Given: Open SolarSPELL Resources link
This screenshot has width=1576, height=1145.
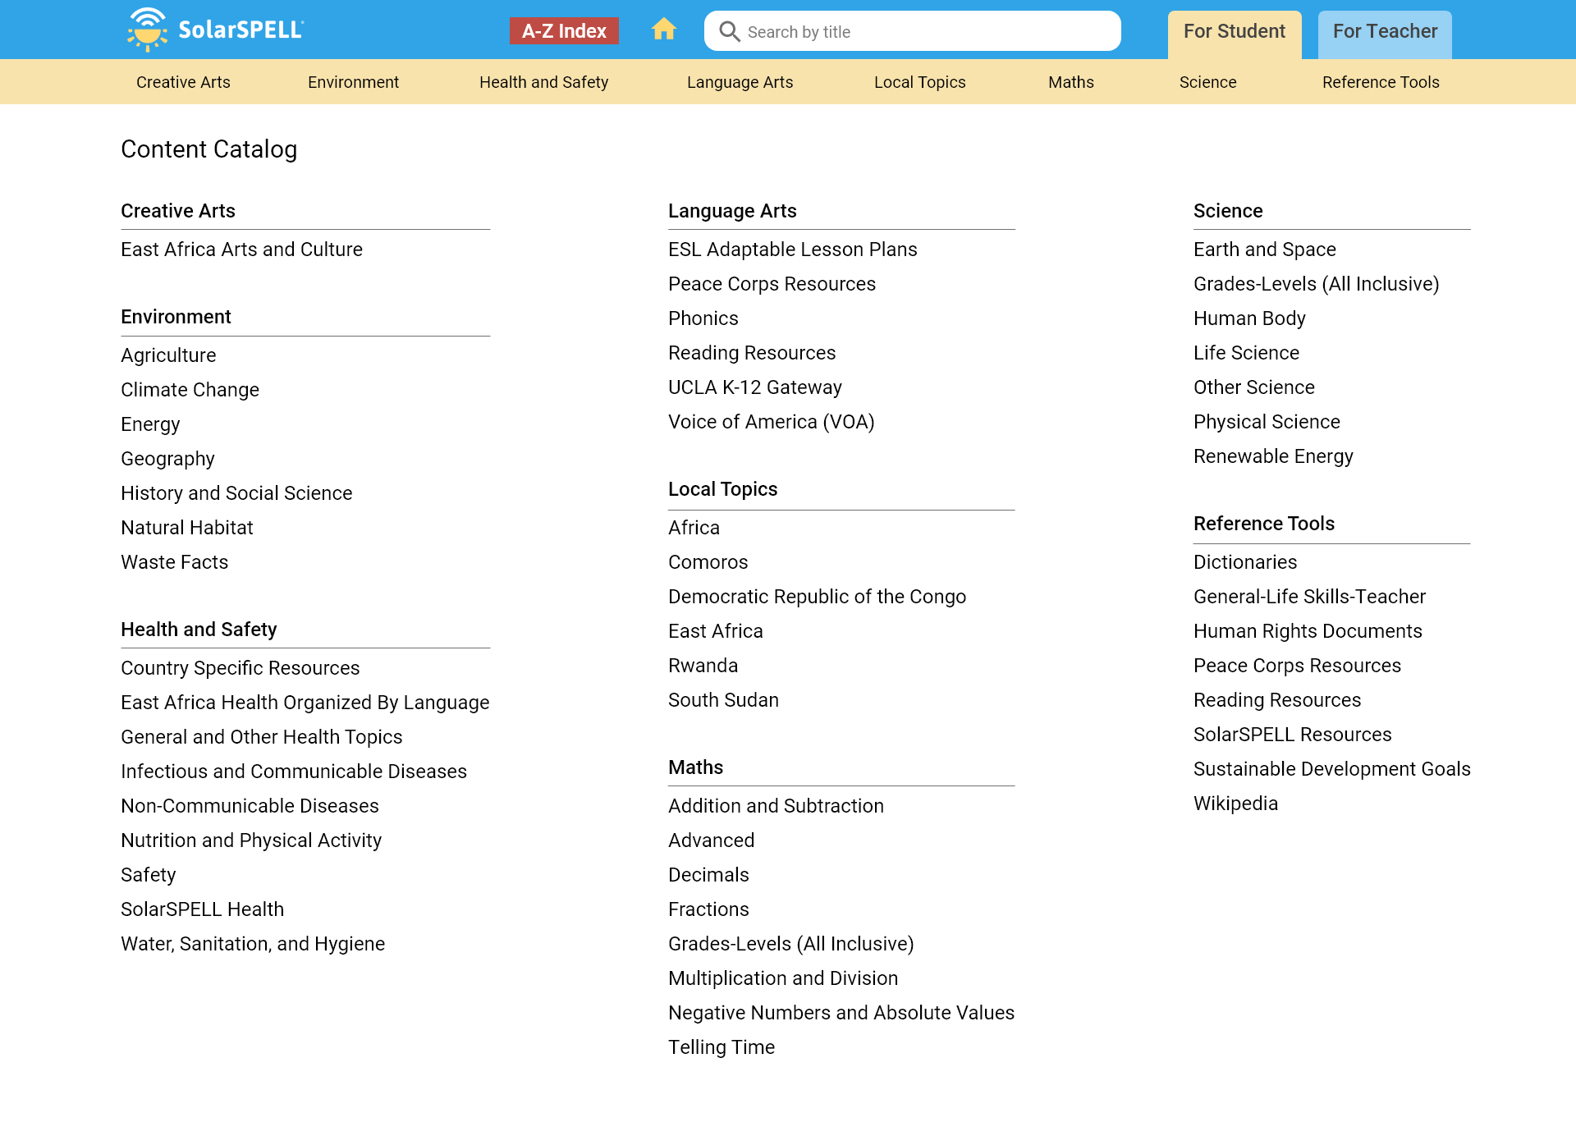Looking at the screenshot, I should (x=1292, y=735).
